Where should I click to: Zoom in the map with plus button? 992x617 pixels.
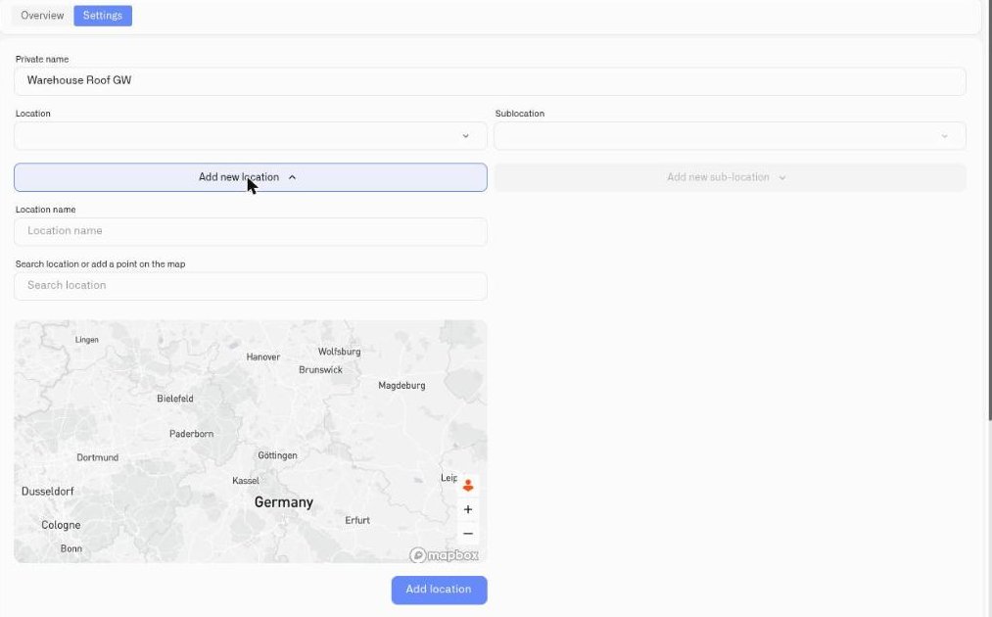coord(468,509)
